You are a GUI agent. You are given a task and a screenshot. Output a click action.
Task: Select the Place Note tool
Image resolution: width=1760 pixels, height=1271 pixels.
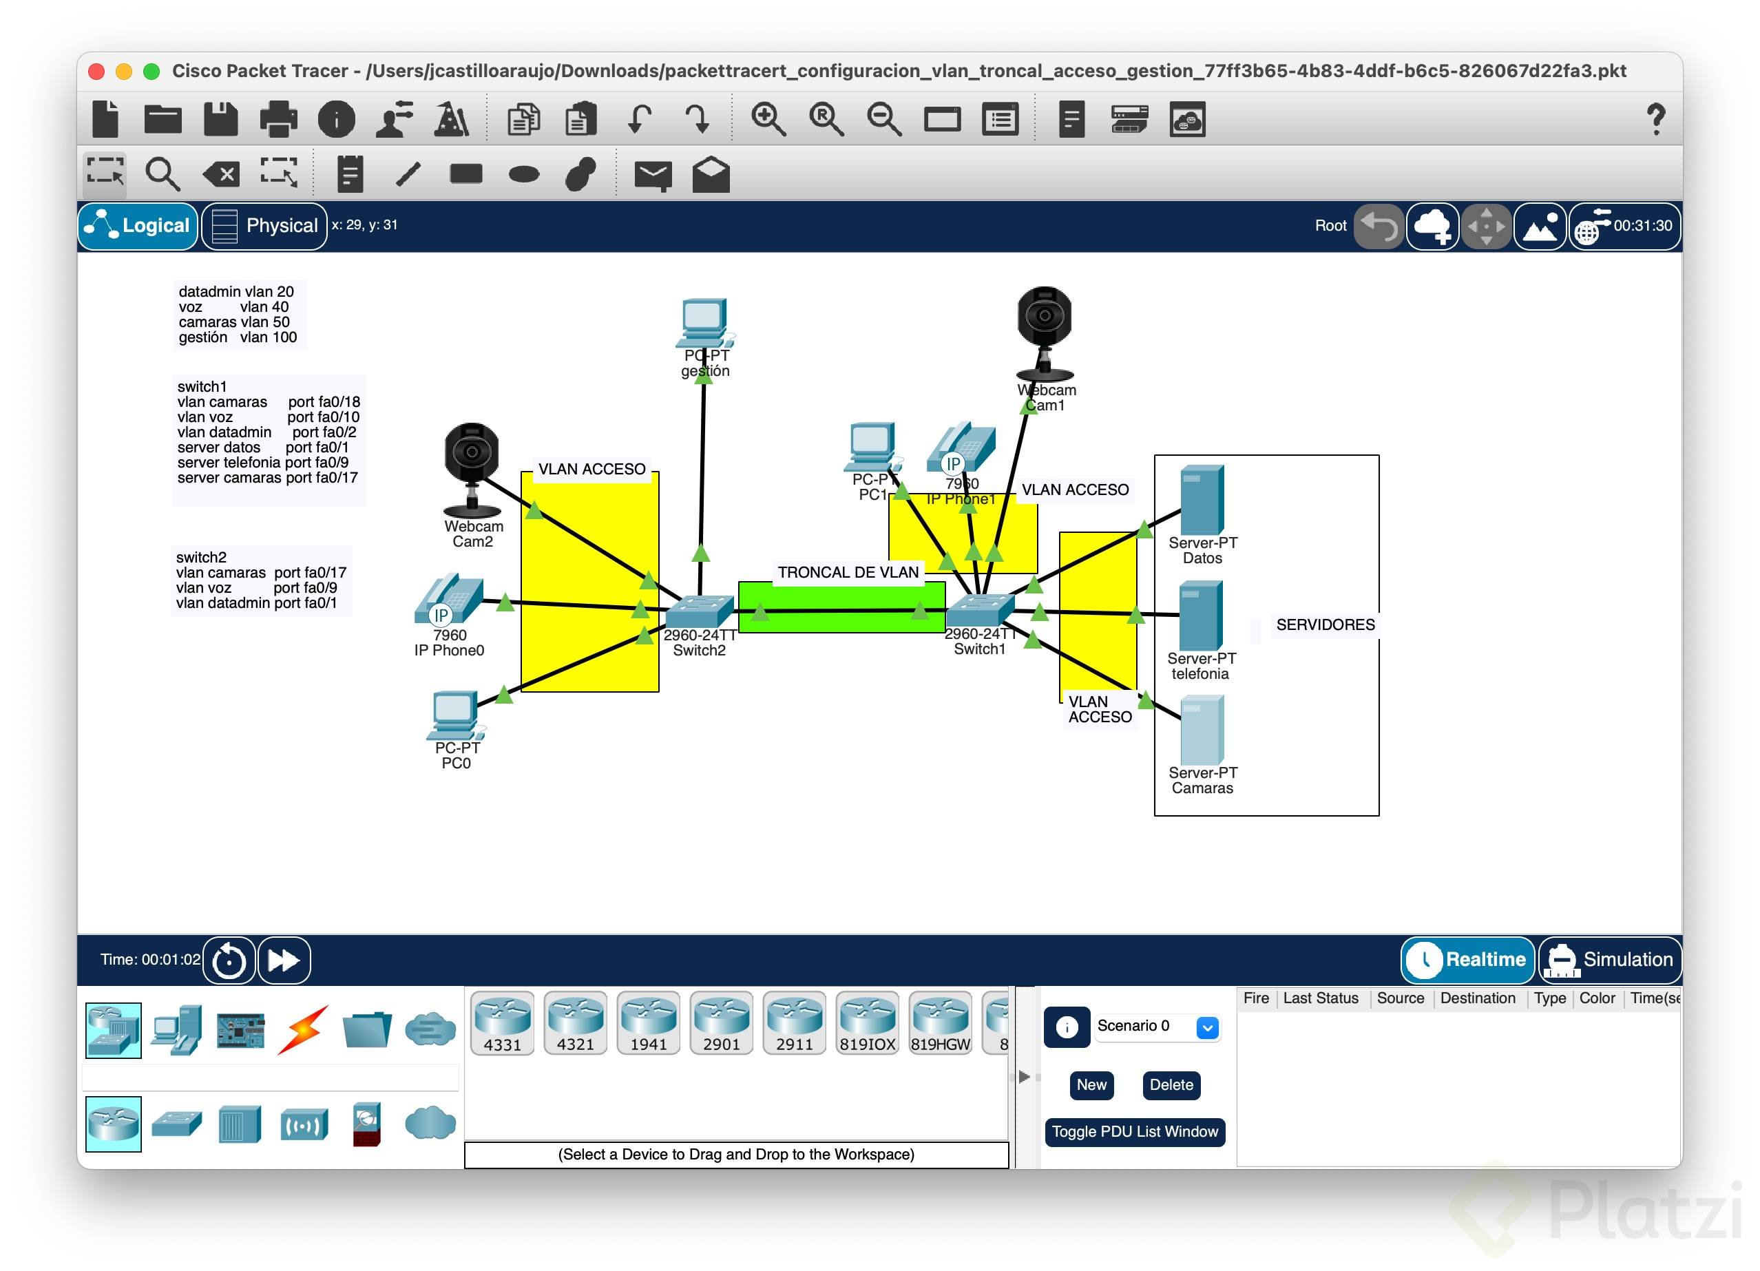click(x=350, y=174)
